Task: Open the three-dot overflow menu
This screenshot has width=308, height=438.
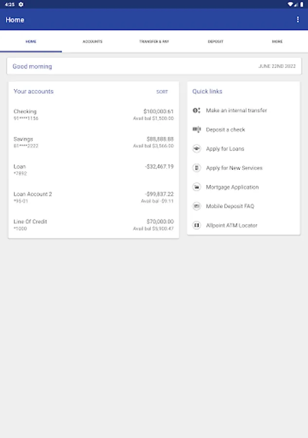Action: (298, 19)
